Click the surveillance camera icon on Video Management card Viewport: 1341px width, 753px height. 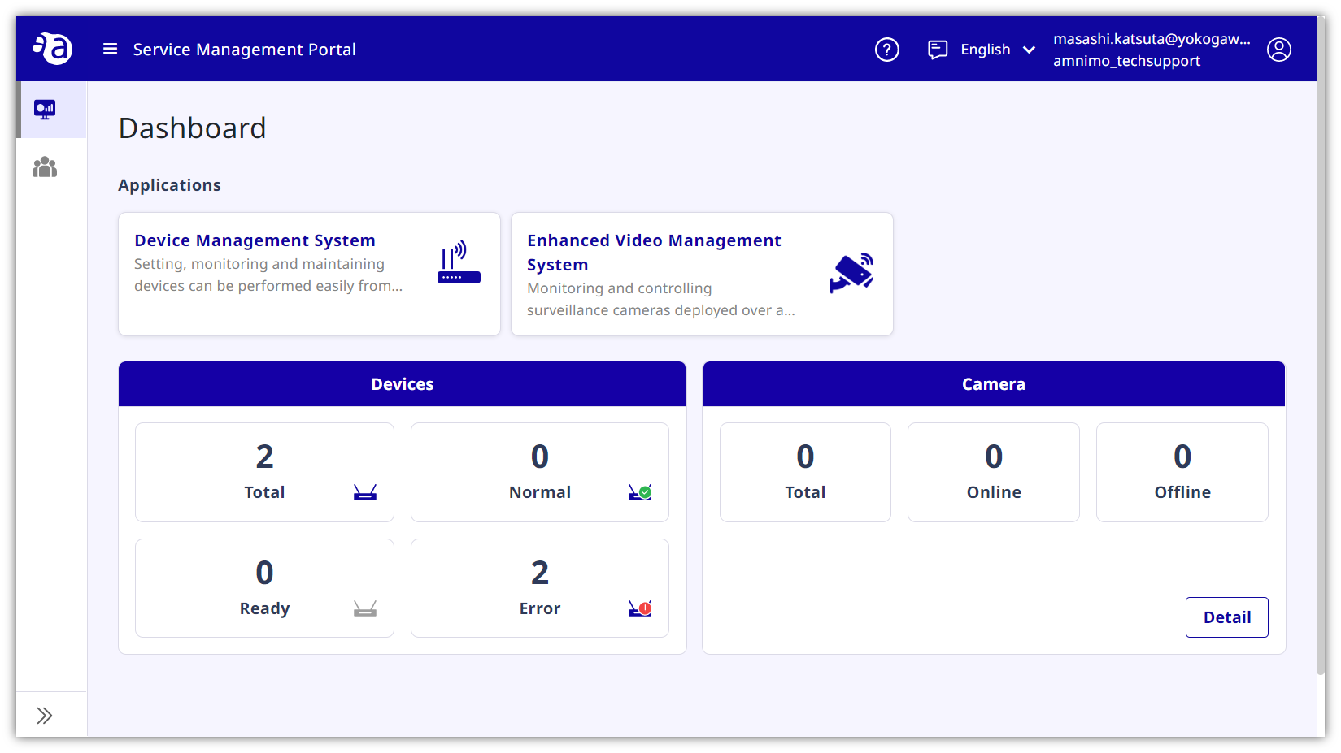tap(851, 273)
